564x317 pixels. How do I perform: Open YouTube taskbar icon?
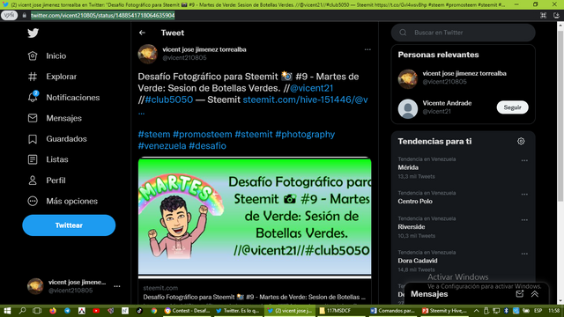click(x=96, y=311)
